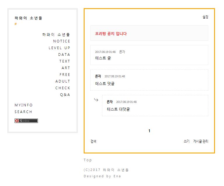Open the NOTICE menu item

tap(62, 41)
